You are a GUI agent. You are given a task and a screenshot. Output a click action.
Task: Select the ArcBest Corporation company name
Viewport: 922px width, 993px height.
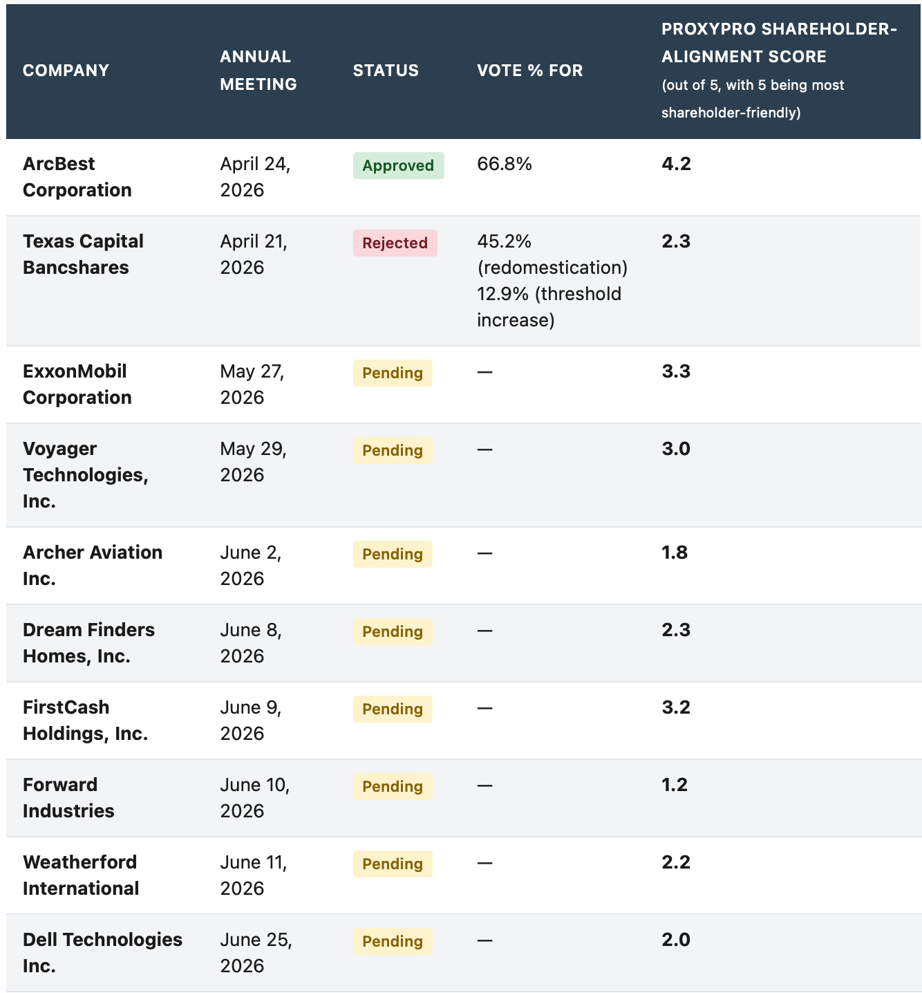(x=77, y=177)
